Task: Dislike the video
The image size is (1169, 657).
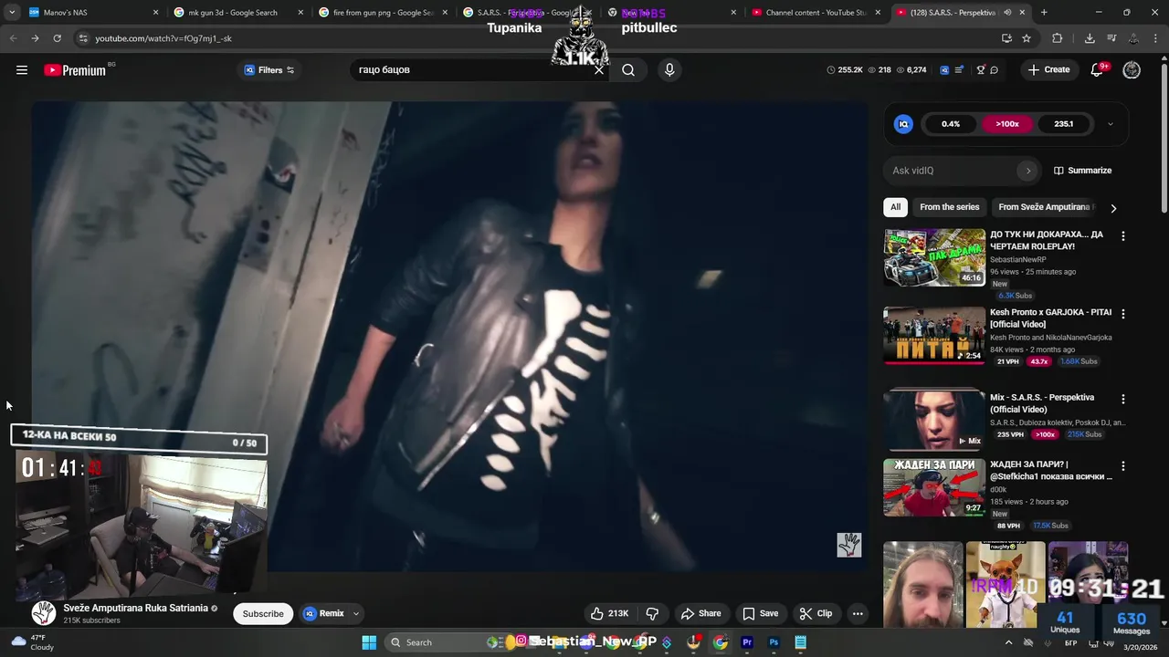Action: (x=652, y=614)
